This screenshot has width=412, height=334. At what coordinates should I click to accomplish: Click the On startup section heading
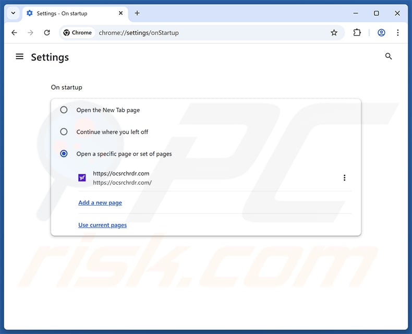[66, 87]
